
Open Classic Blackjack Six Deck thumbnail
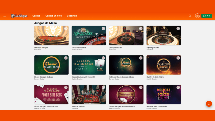[x=52, y=65]
